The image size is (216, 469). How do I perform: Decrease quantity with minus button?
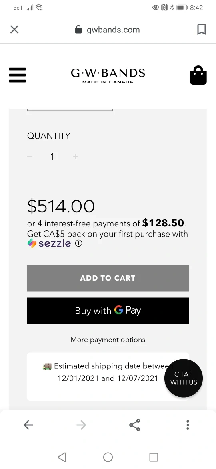[30, 156]
